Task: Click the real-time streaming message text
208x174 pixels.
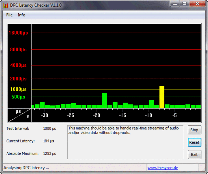Action: [x=123, y=130]
